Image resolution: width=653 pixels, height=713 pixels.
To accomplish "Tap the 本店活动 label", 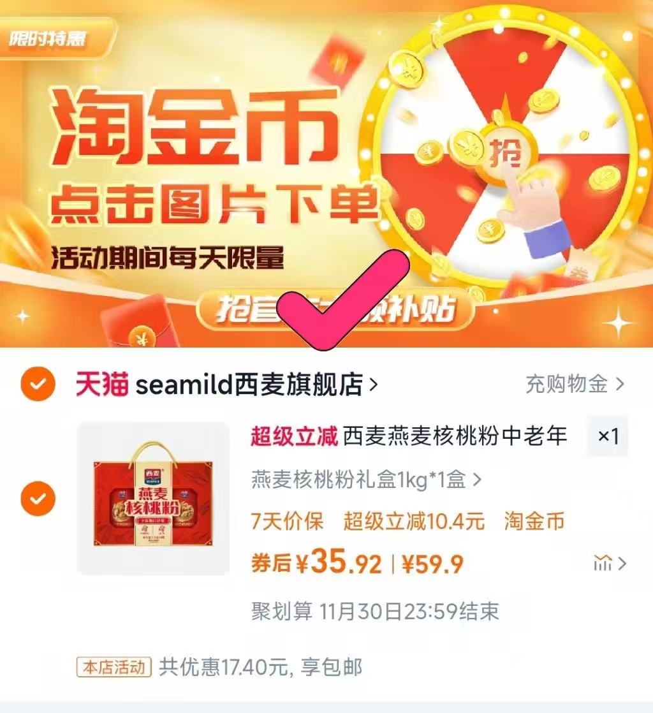I will [114, 667].
